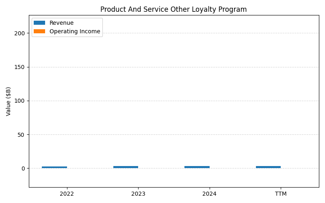The height and width of the screenshot is (203, 325).
Task: Click the 2022 Revenue bar
Action: coord(54,167)
